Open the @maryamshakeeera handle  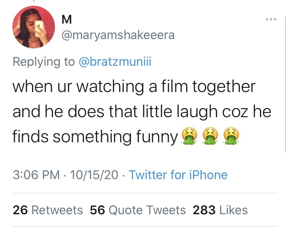118,35
